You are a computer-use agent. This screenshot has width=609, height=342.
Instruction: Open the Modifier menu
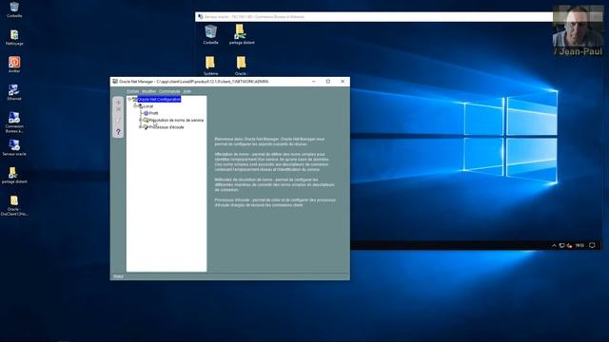click(148, 91)
